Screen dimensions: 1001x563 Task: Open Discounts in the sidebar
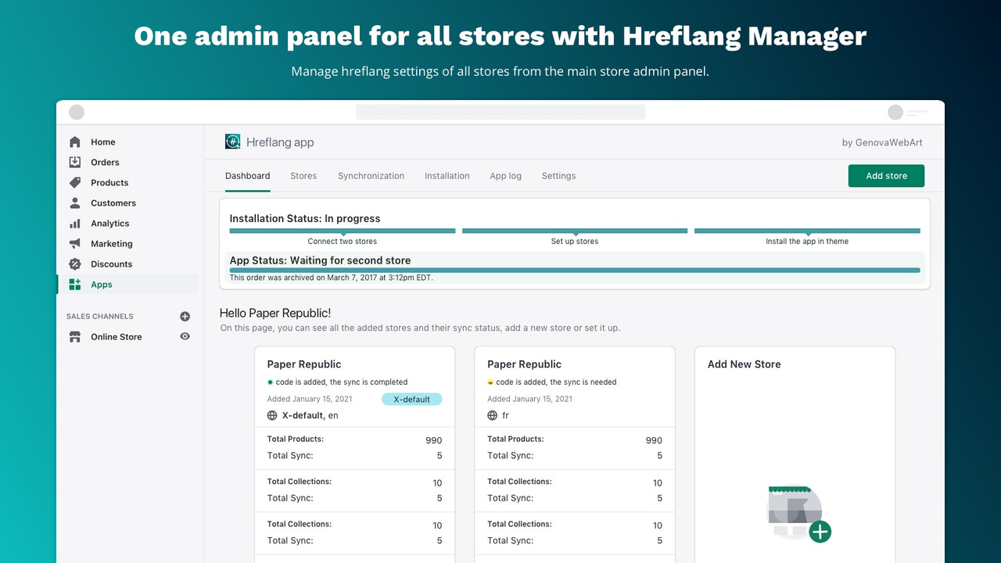pyautogui.click(x=74, y=264)
